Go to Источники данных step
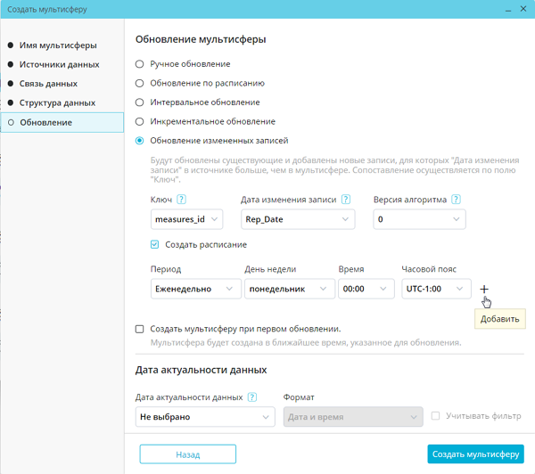The width and height of the screenshot is (535, 474). [x=59, y=64]
